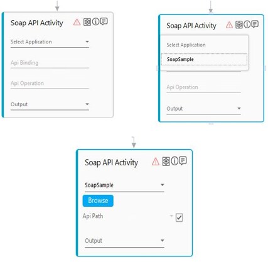
Task: Open comment icon on bottom Soap API Activity
Action: [183, 161]
